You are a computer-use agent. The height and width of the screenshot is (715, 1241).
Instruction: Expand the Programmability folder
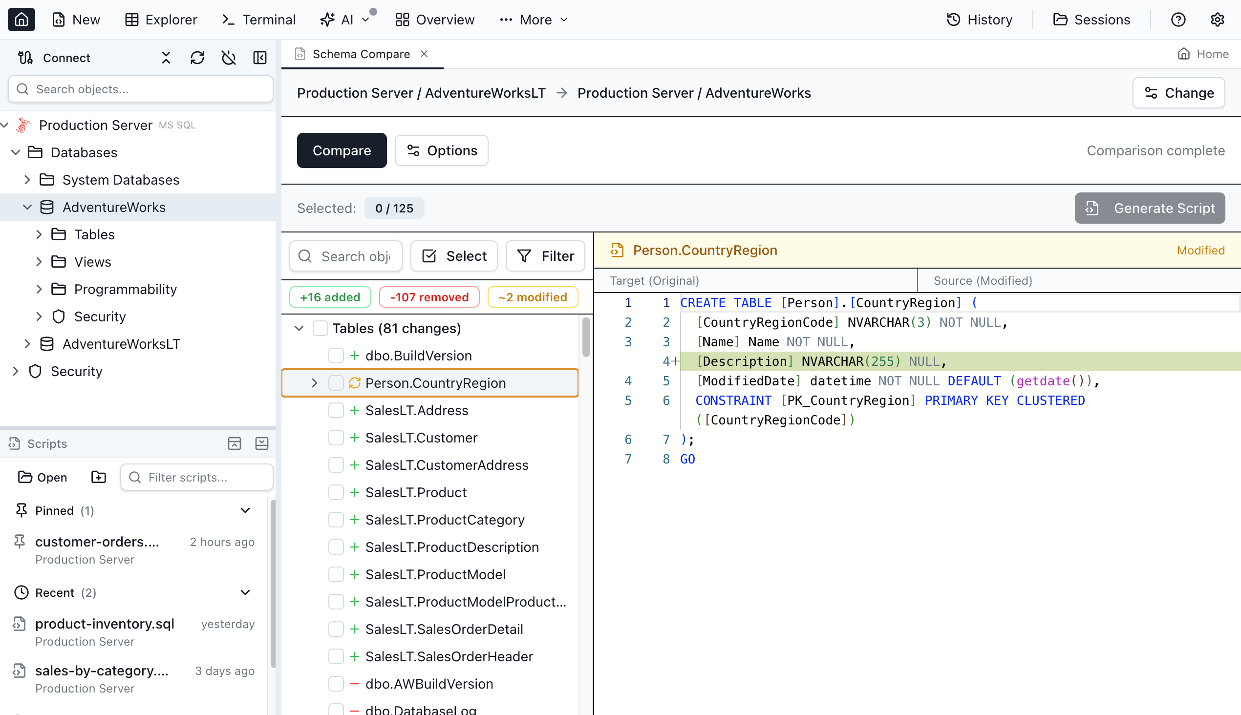click(39, 289)
